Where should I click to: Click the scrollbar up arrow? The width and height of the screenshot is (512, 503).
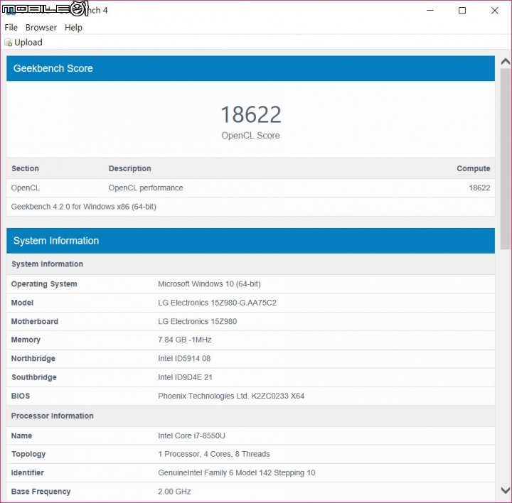coord(506,62)
